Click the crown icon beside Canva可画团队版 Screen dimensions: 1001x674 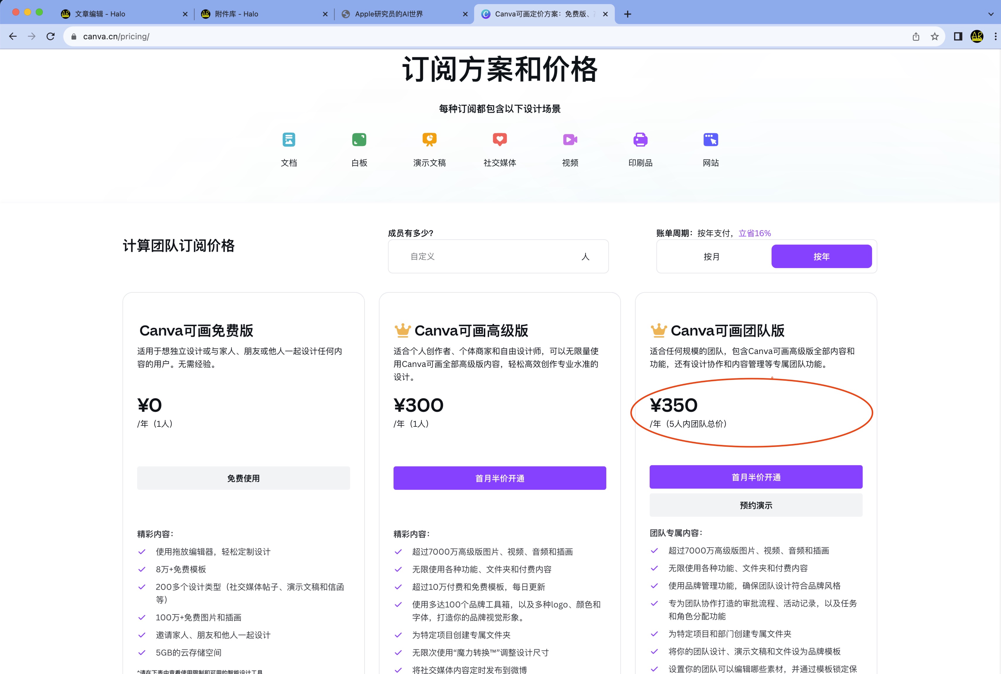coord(659,330)
